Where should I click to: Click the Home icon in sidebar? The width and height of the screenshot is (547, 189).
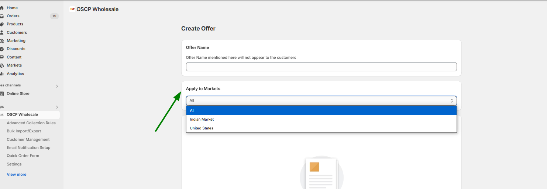(x=1, y=8)
